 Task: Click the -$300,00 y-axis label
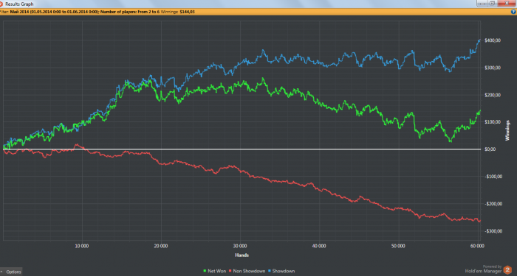(x=493, y=231)
